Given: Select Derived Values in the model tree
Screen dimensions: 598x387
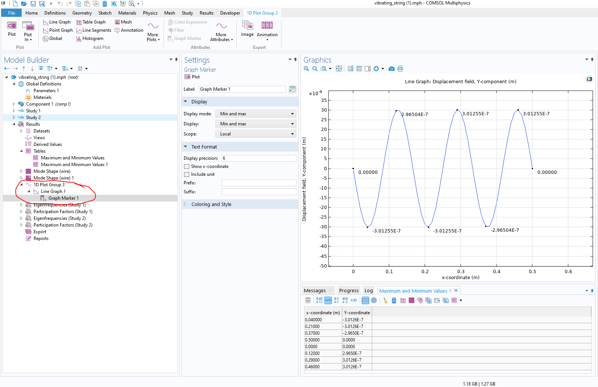Looking at the screenshot, I should [47, 144].
